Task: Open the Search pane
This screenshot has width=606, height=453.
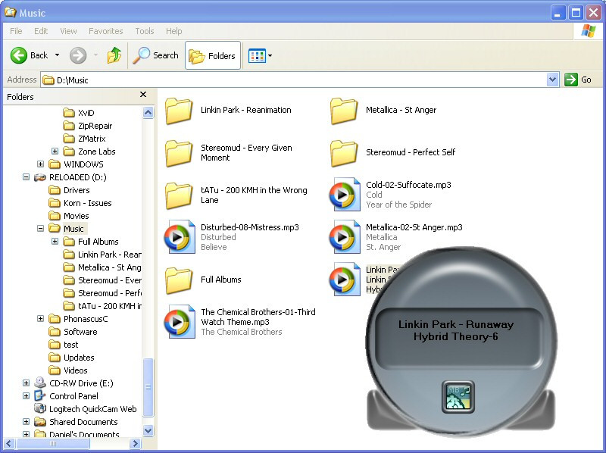Action: tap(156, 55)
